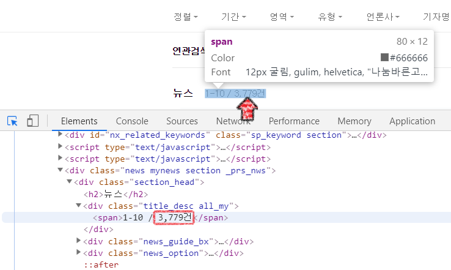451x270 pixels.
Task: Collapse the news mynews section div
Action: pyautogui.click(x=60, y=170)
